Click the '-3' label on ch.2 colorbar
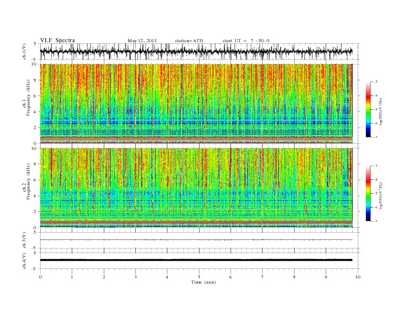403x311 pixels. (376, 166)
